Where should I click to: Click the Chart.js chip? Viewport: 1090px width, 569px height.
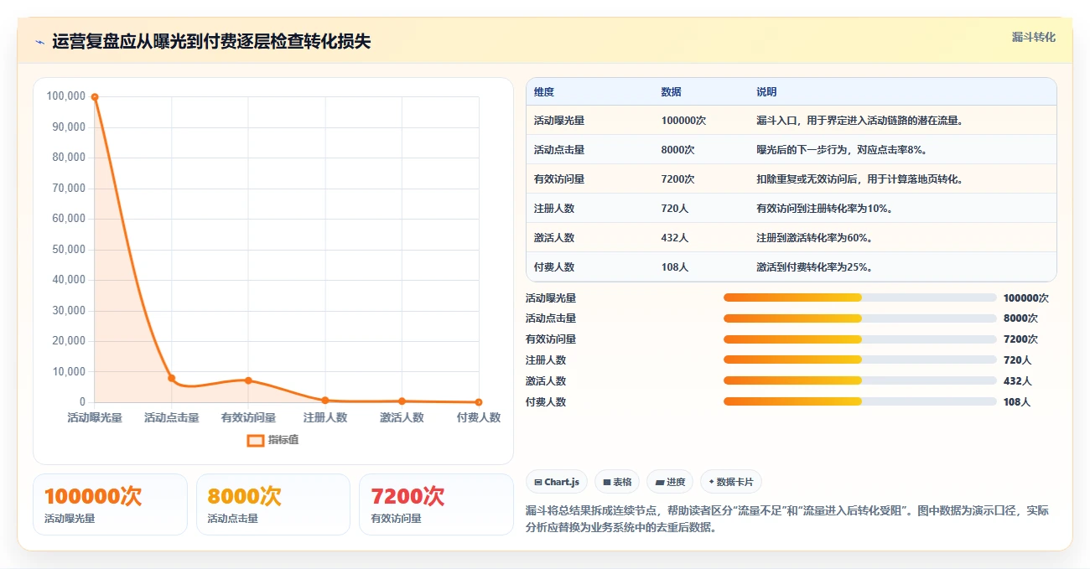[x=557, y=482]
